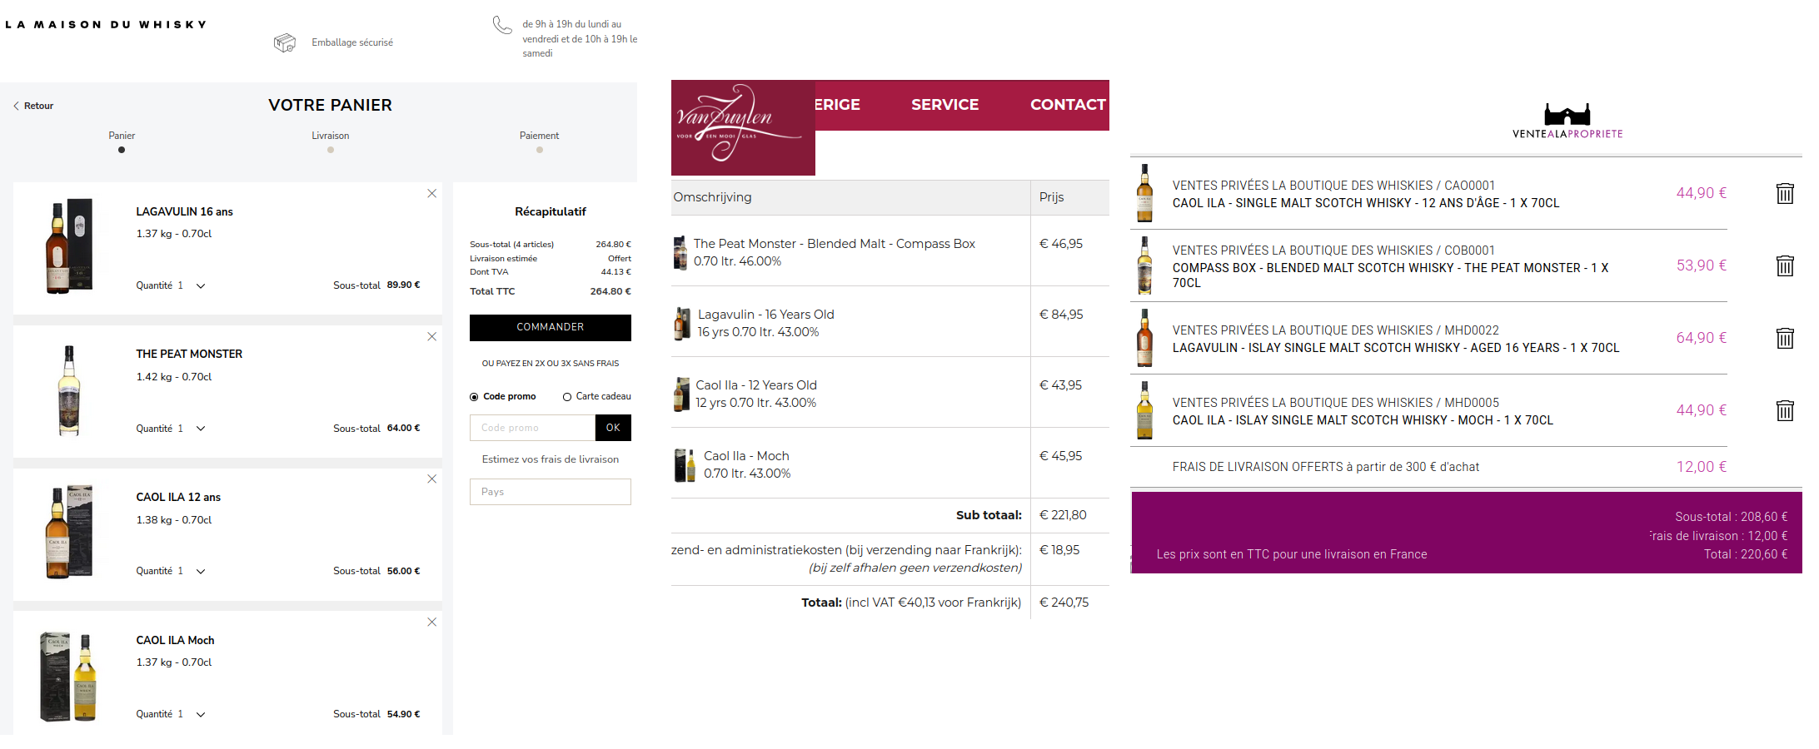Select the Carte cadeau radio option
The width and height of the screenshot is (1819, 749).
click(x=567, y=397)
